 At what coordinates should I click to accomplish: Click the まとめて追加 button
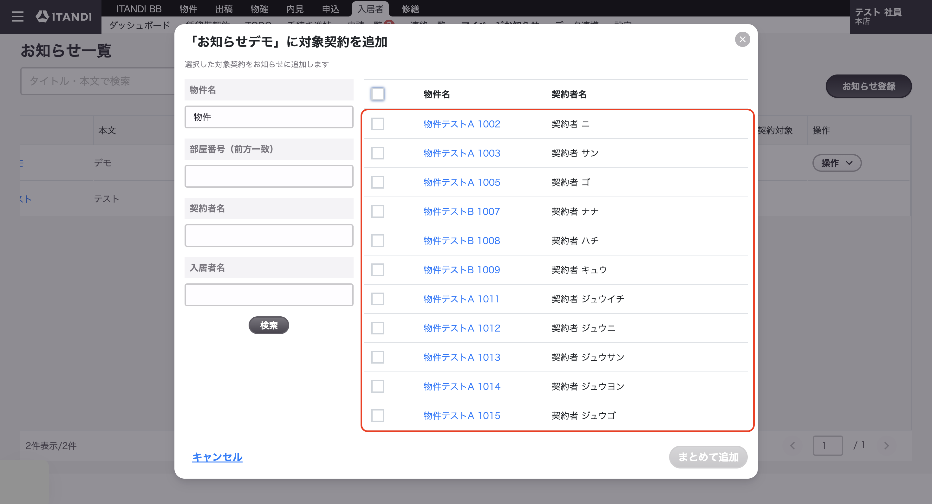pyautogui.click(x=708, y=457)
